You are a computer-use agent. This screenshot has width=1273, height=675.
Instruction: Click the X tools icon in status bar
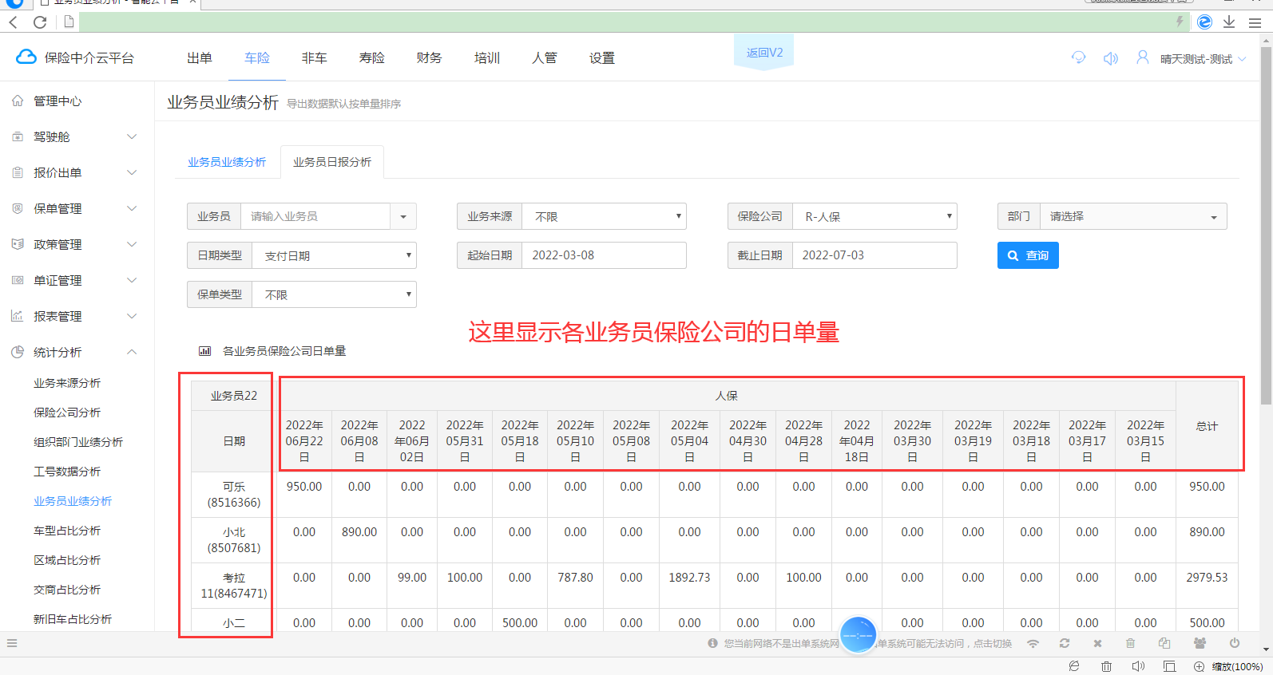tap(1097, 643)
